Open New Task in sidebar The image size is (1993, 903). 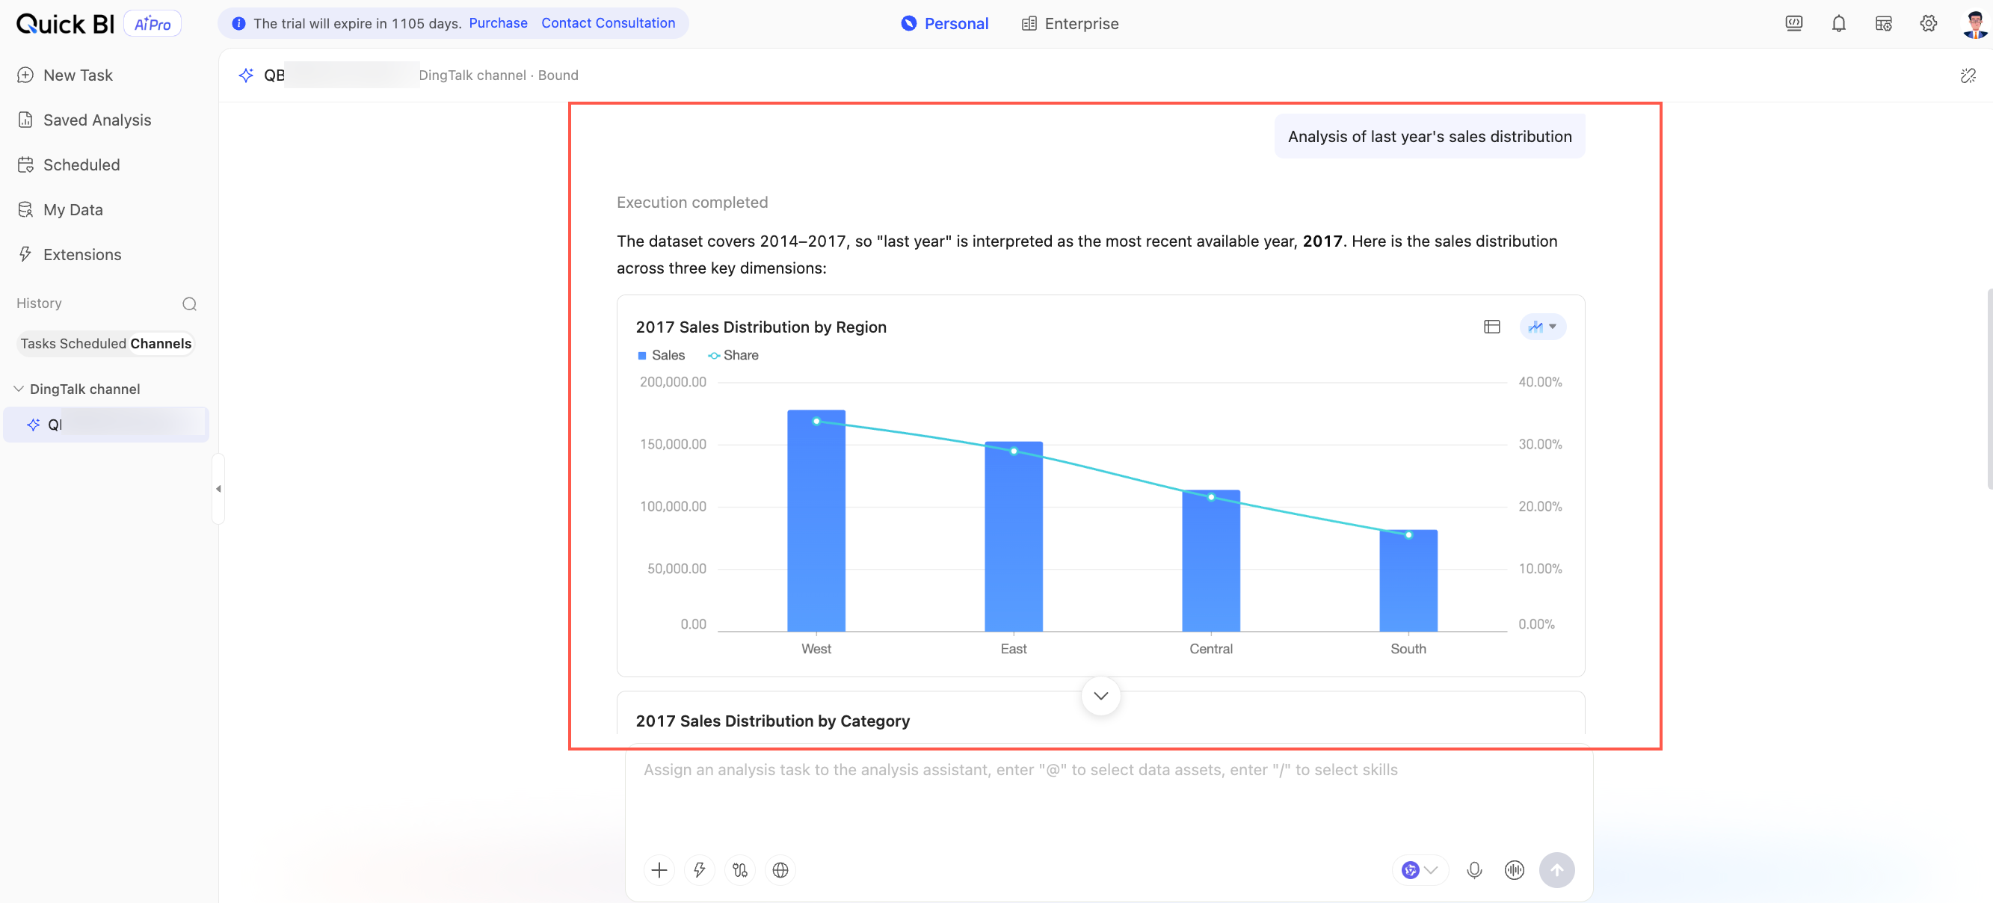click(66, 75)
